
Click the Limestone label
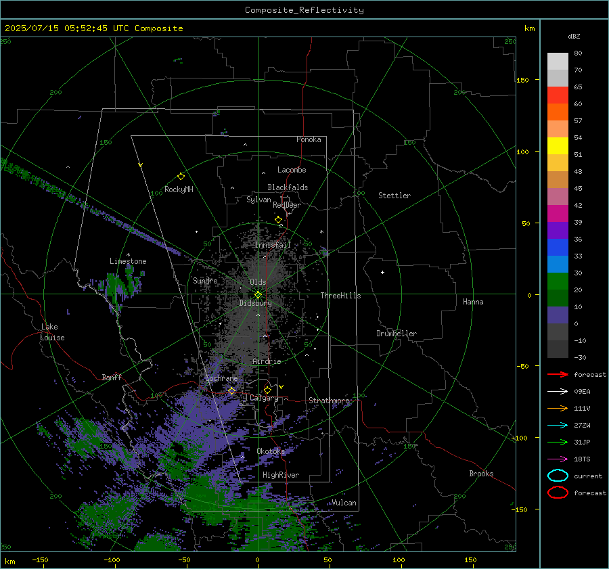pos(128,261)
